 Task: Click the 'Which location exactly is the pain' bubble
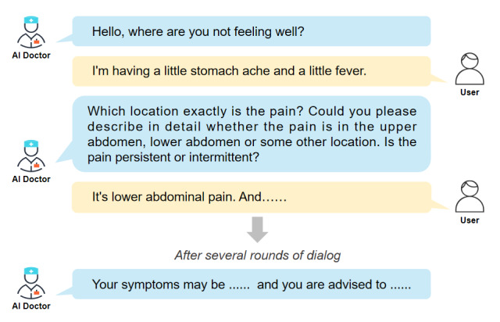coord(252,134)
